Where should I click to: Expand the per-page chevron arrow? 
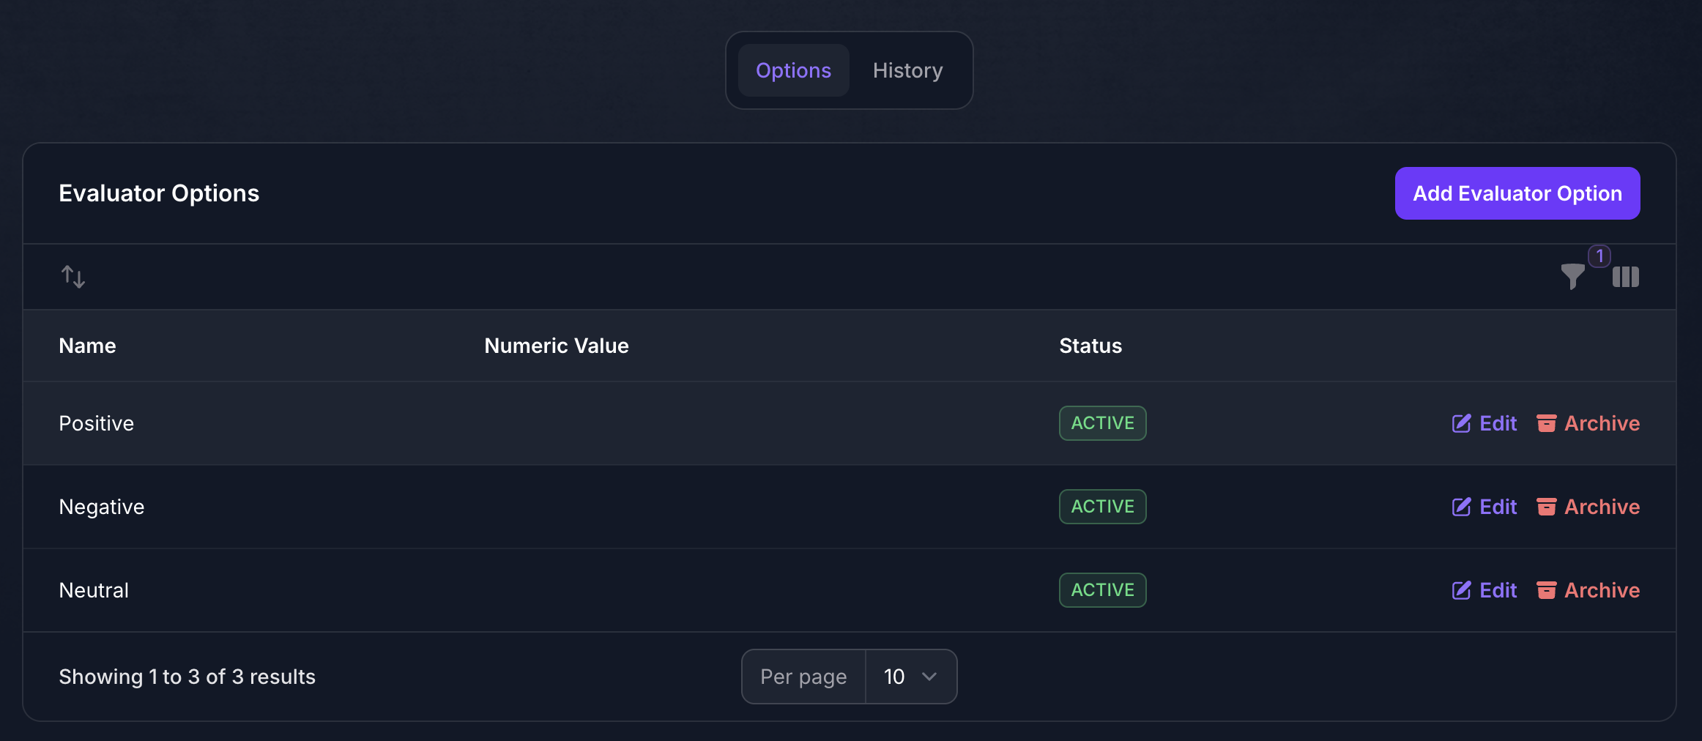929,677
